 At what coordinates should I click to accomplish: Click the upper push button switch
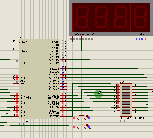tap(81, 118)
